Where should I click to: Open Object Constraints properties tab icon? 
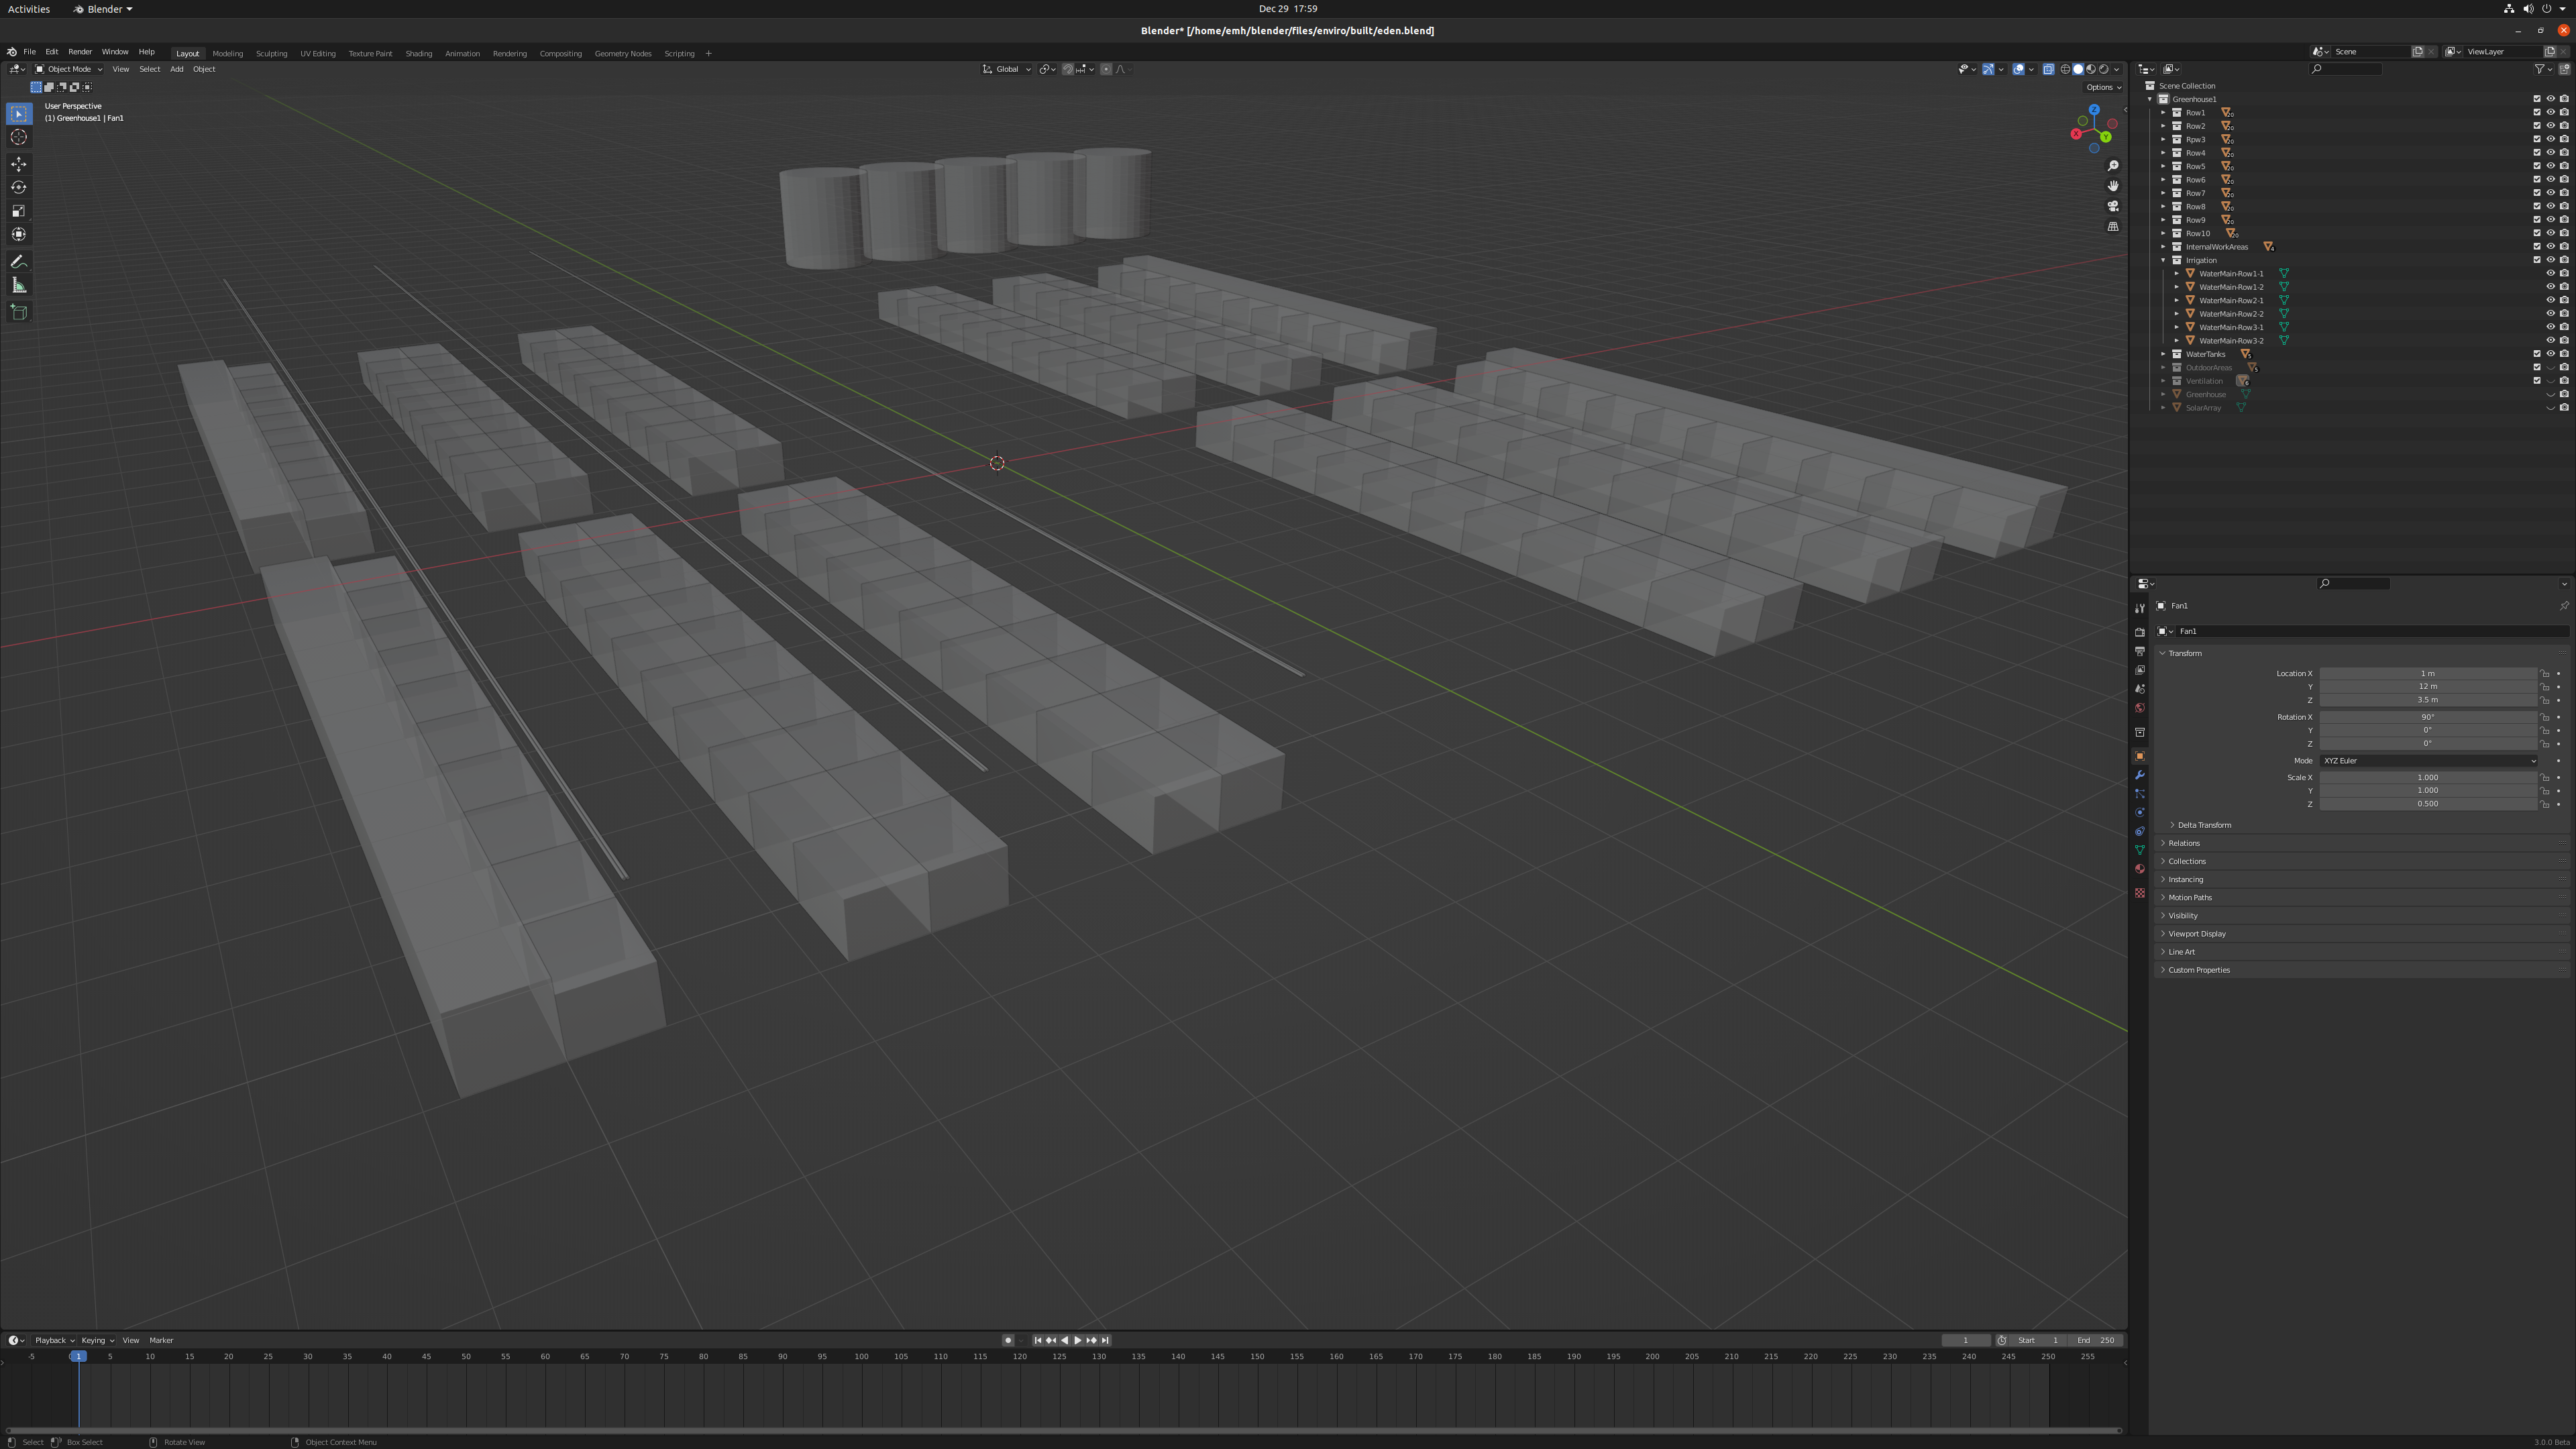click(x=2139, y=832)
